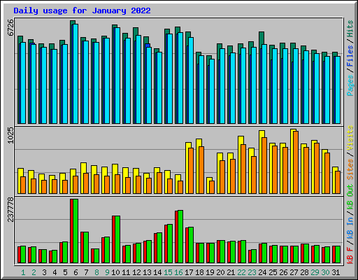Screen dimensions: 358x280
Task: Click day 19 on the x-axis
Action: tap(210, 272)
